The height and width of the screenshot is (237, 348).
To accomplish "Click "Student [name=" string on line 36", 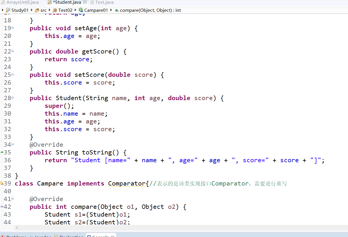I will tap(101, 160).
